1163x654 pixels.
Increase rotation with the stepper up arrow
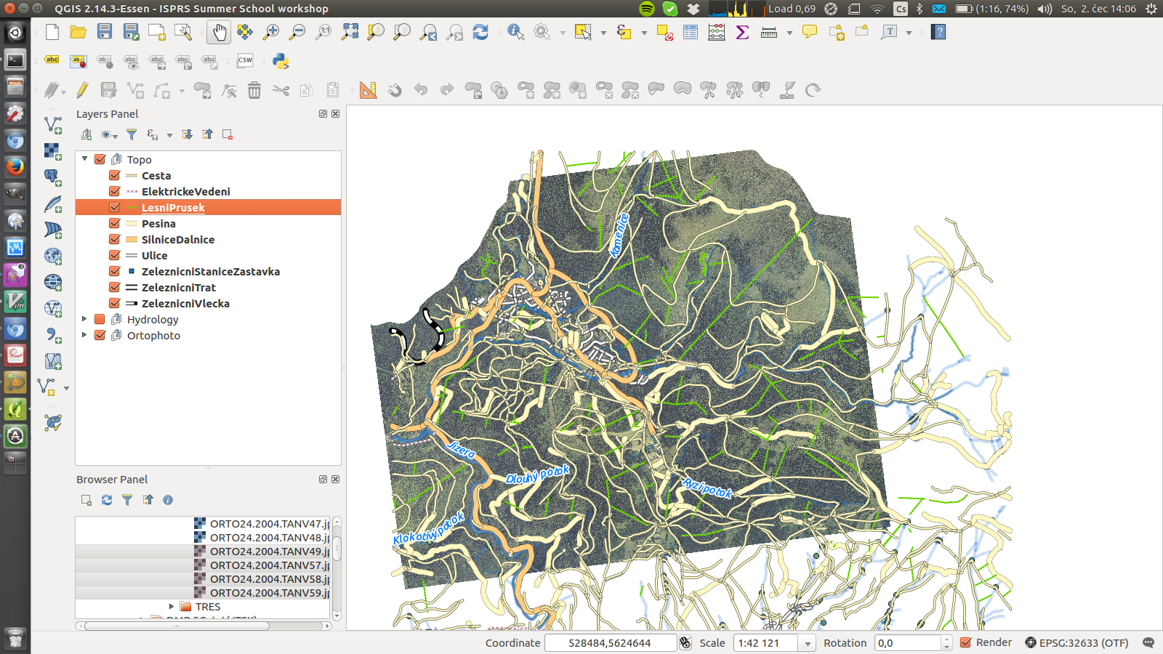pyautogui.click(x=946, y=639)
